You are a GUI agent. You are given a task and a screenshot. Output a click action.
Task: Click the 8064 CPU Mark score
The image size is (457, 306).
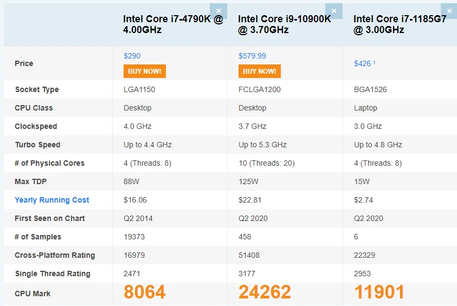(145, 292)
